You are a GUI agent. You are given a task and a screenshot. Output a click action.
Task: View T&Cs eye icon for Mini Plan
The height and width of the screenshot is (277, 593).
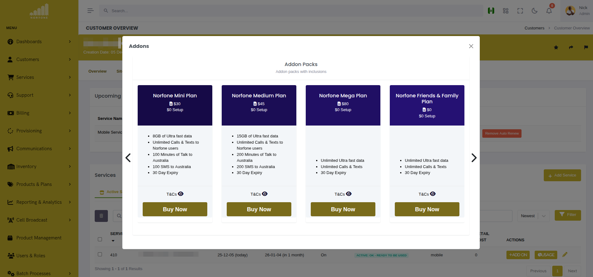[x=181, y=194]
